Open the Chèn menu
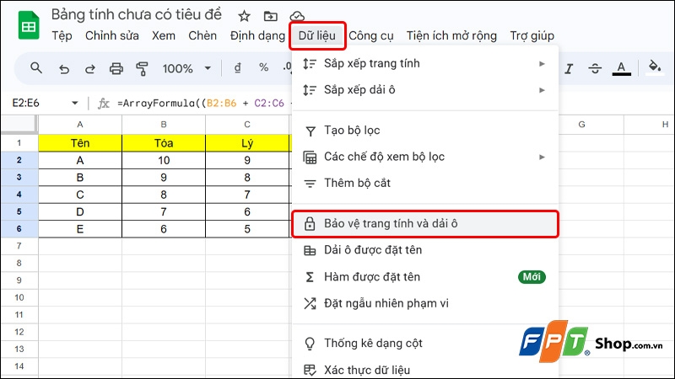Image resolution: width=675 pixels, height=379 pixels. click(x=202, y=35)
